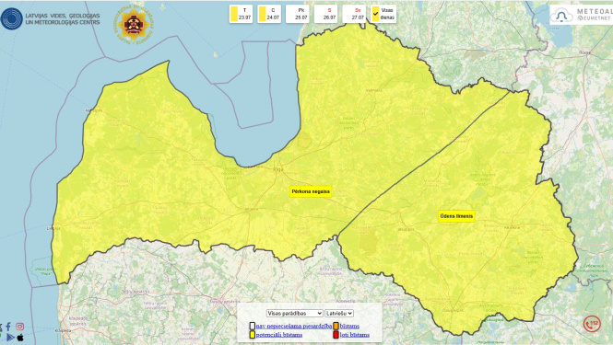This screenshot has width=613, height=345.
Task: Open the 'ļoti bīstams' legend link
Action: [354, 335]
